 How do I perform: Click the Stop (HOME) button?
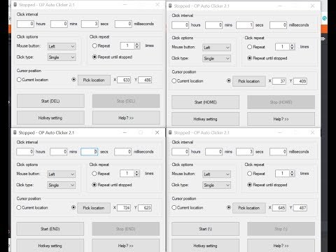(x=281, y=102)
